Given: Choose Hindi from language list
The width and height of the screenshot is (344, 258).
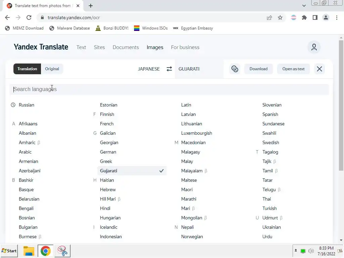Looking at the screenshot, I should pos(105,208).
